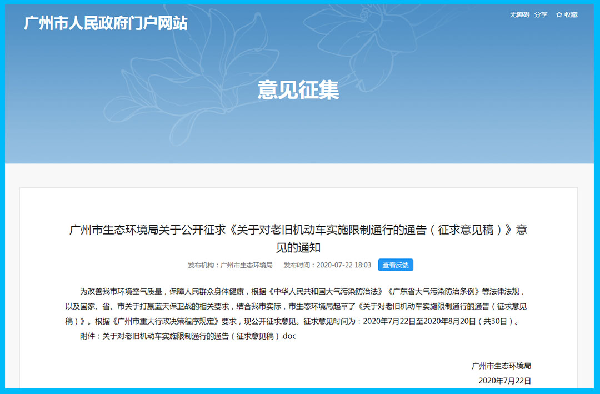600x394 pixels.
Task: Click the article title starting with 广州市生态环境局关于公开征求
Action: (298, 230)
